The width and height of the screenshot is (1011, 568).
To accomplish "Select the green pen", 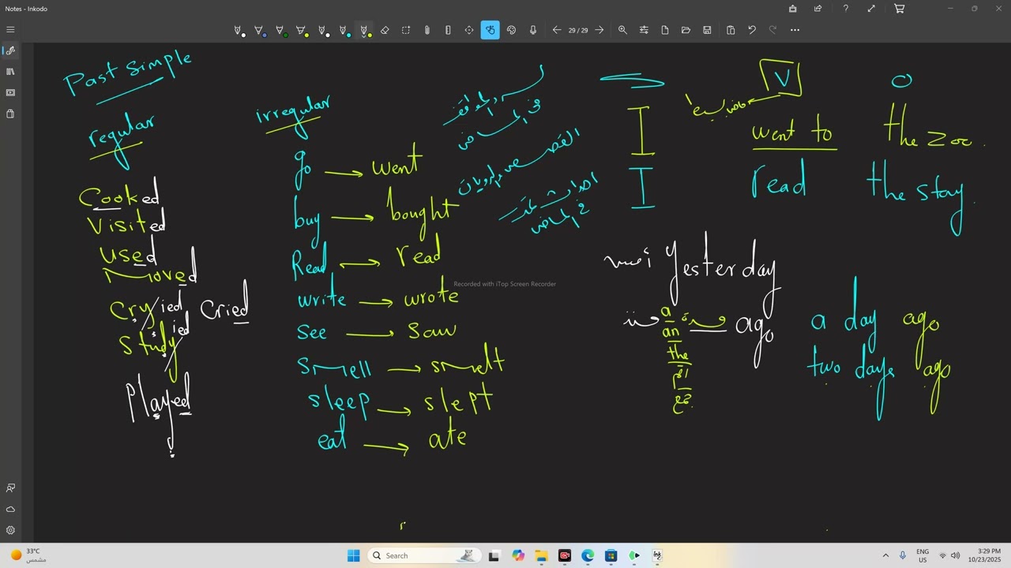I will click(x=280, y=30).
